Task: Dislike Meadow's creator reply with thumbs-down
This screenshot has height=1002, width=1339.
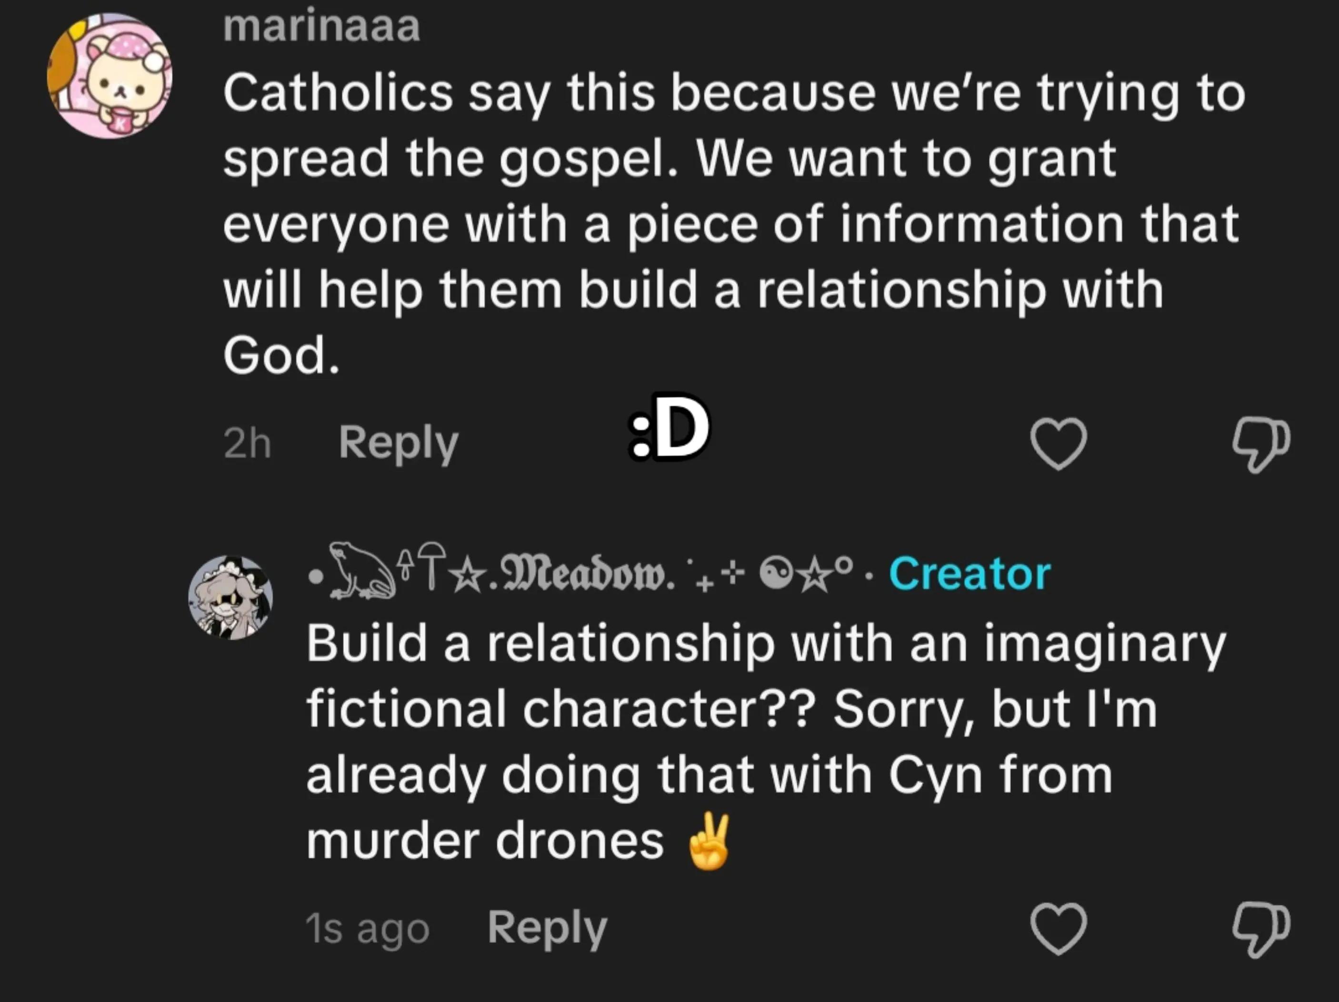Action: [1261, 930]
